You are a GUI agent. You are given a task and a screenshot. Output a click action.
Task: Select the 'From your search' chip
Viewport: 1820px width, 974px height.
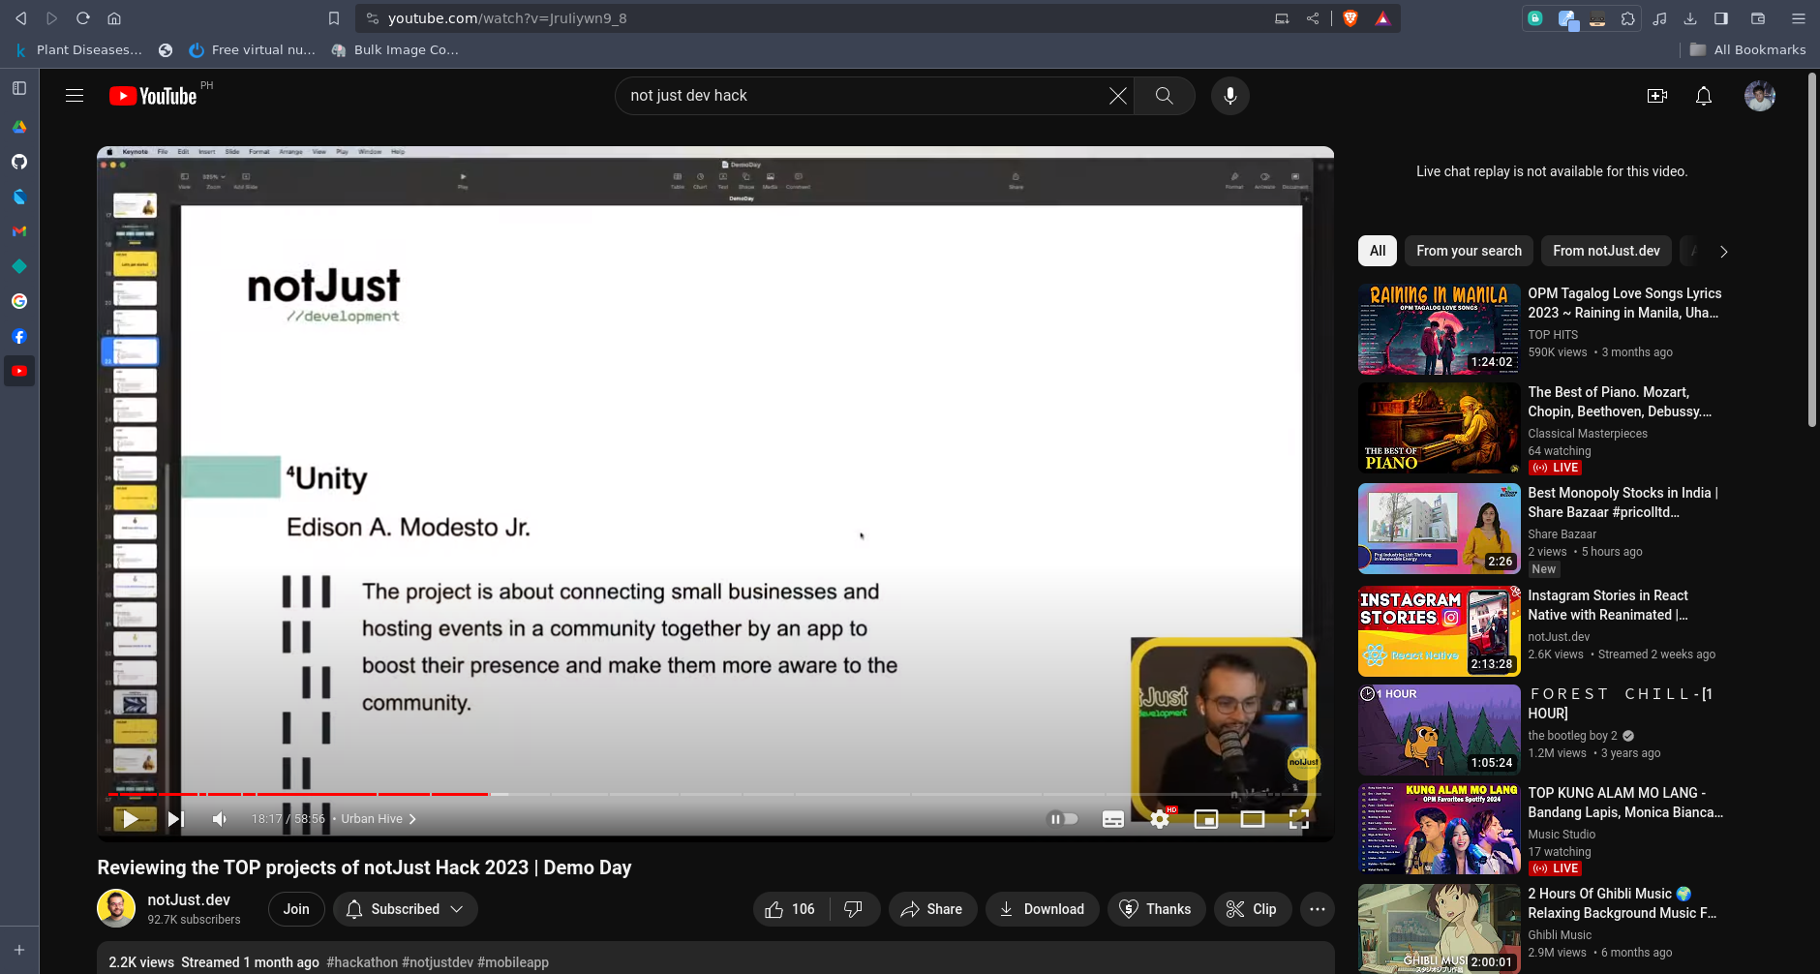point(1468,251)
